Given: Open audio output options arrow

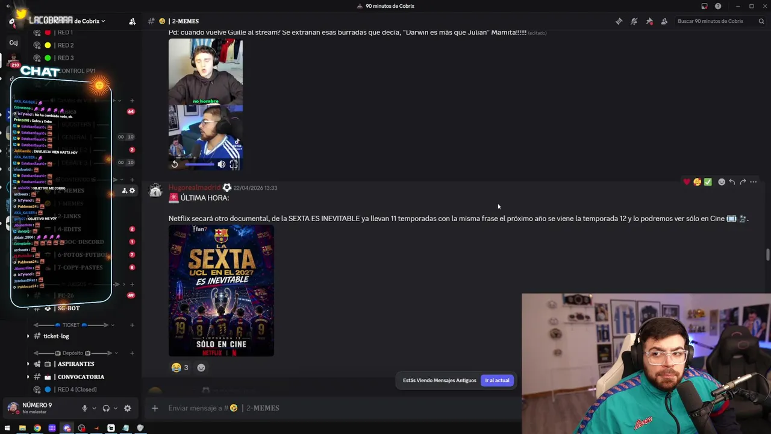Looking at the screenshot, I should tap(116, 408).
